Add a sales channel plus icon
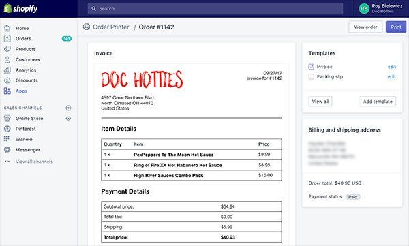This screenshot has width=409, height=246. (x=68, y=108)
